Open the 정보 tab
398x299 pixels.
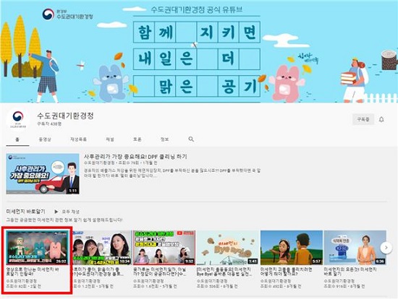[164, 139]
